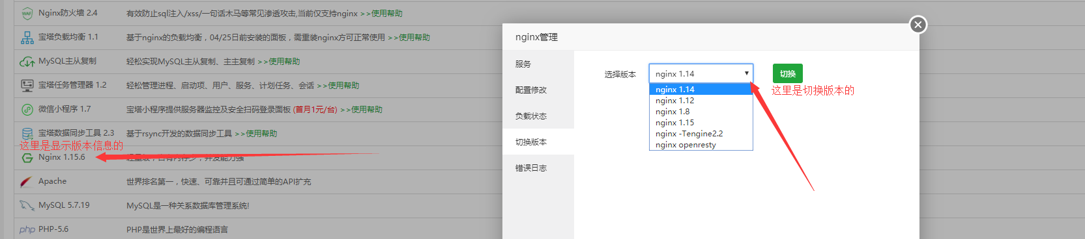Open the 选择版本 dropdown
Image resolution: width=1085 pixels, height=239 pixels.
pyautogui.click(x=701, y=73)
